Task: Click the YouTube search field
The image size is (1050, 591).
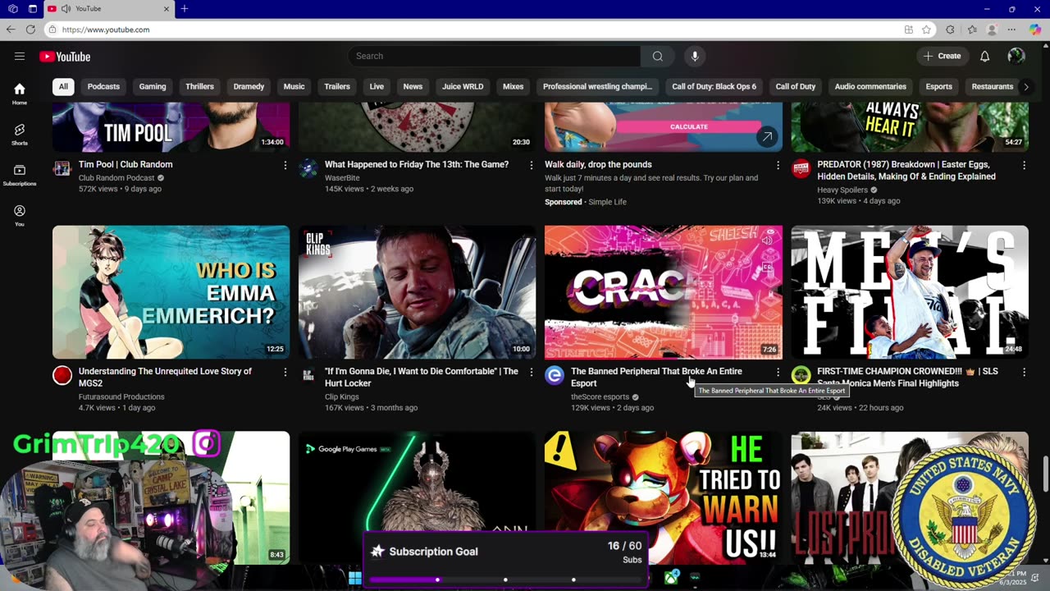Action: 495,56
